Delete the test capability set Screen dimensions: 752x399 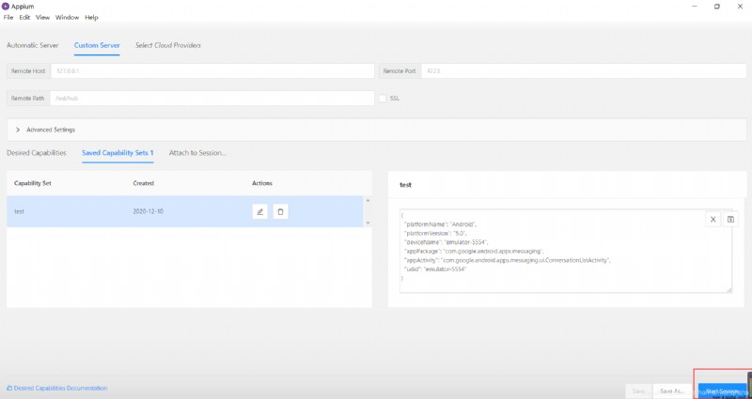[280, 211]
